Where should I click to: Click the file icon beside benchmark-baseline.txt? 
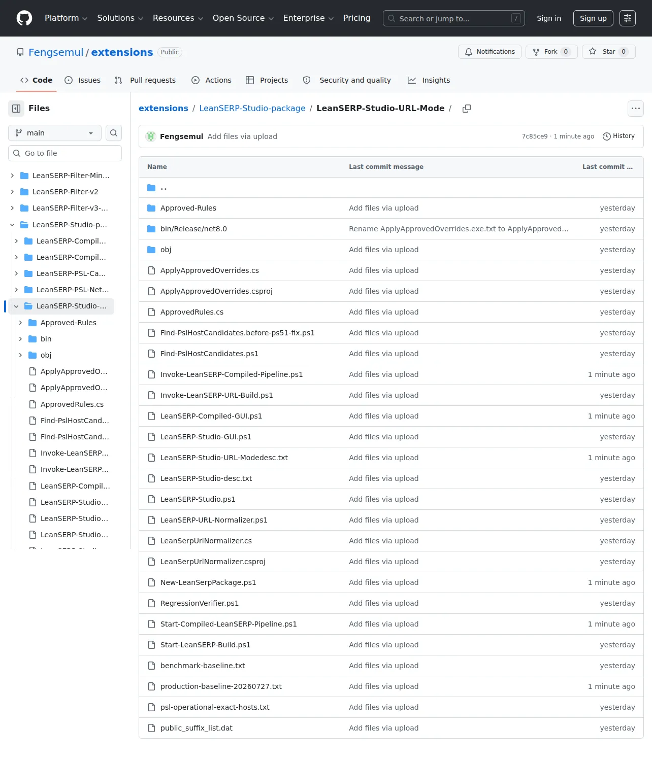pos(151,666)
